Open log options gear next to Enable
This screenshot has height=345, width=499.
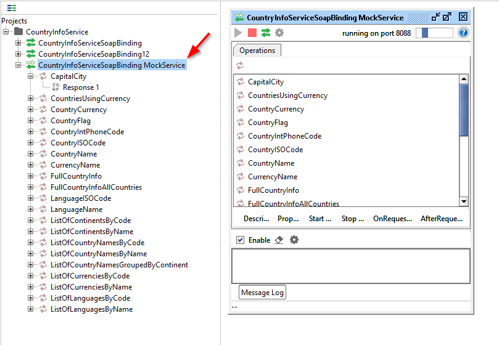coord(294,240)
